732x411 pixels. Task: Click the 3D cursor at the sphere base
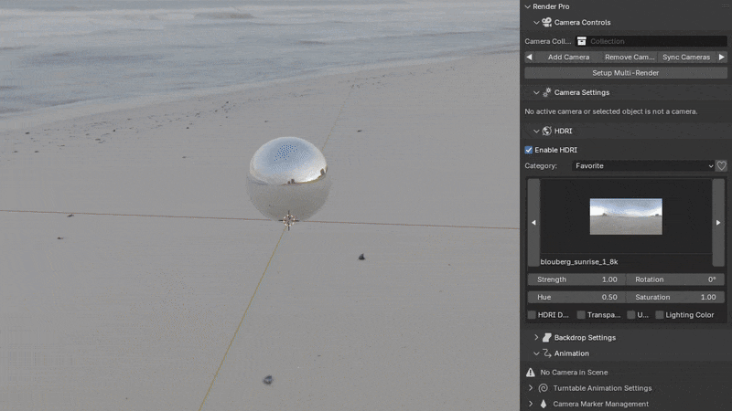tap(288, 220)
